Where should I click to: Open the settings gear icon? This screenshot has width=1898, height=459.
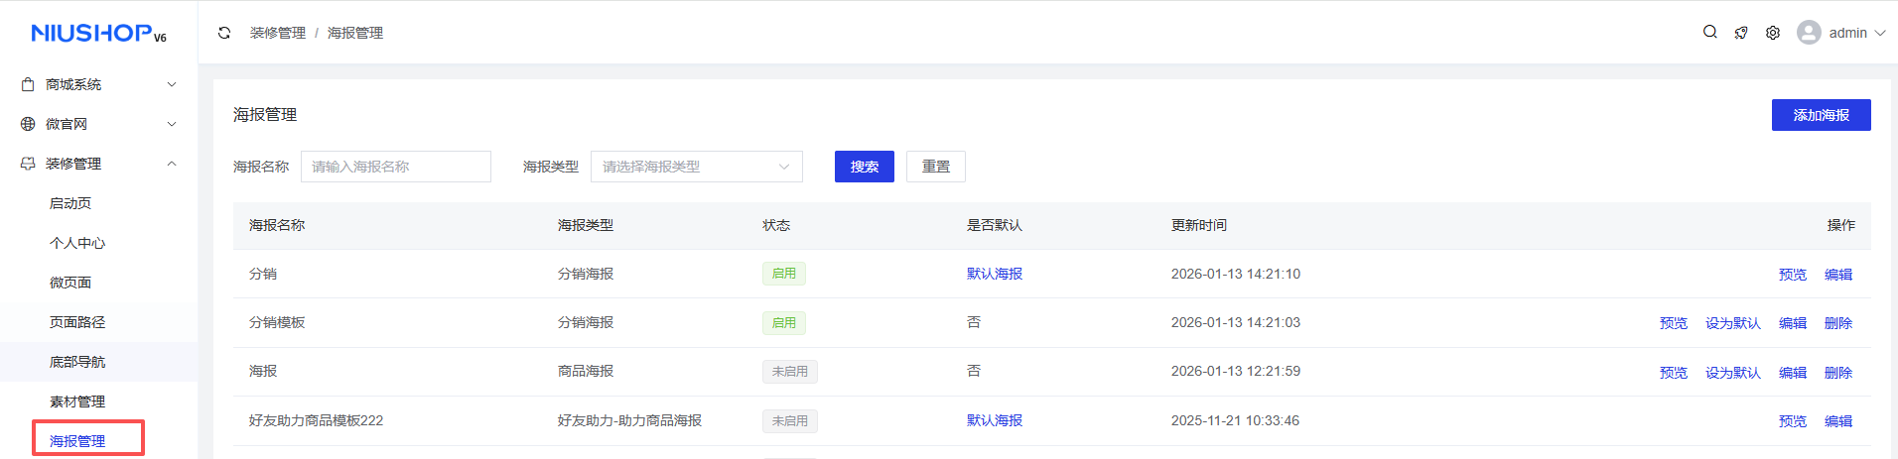[1773, 33]
